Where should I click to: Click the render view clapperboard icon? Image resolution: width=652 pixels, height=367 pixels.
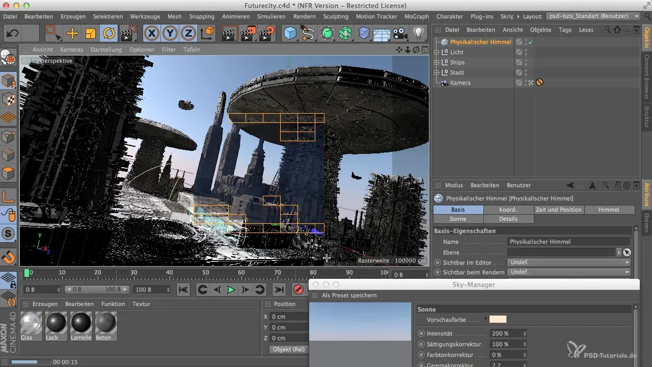tap(231, 34)
